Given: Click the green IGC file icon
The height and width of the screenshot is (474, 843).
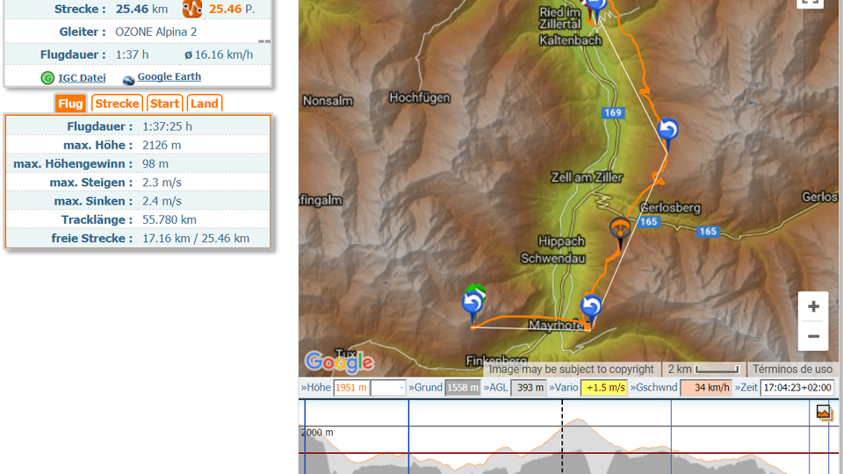Looking at the screenshot, I should tap(47, 78).
